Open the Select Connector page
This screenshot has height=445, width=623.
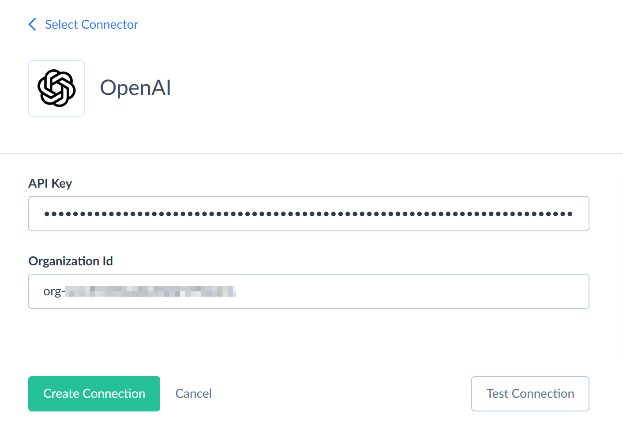click(x=91, y=24)
